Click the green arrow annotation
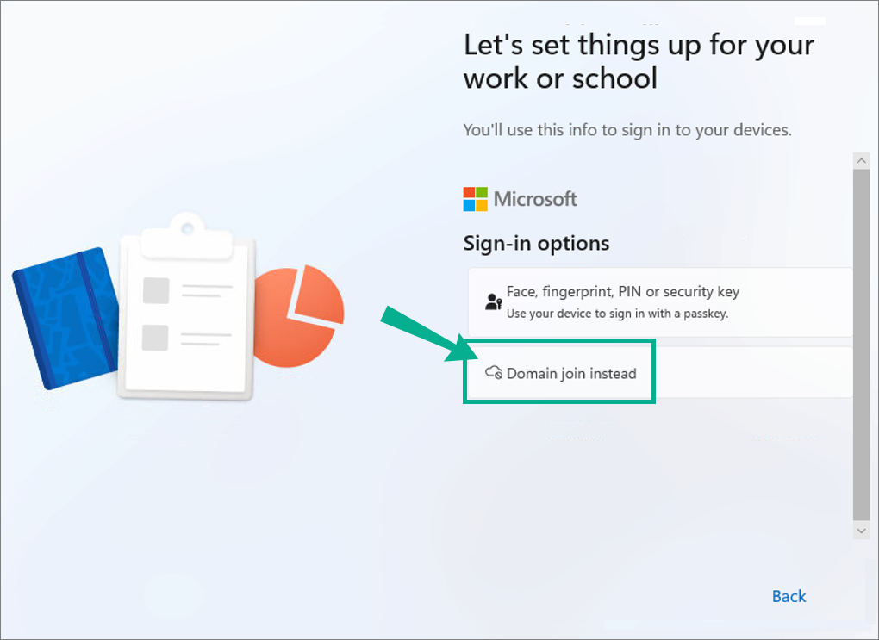 click(429, 334)
